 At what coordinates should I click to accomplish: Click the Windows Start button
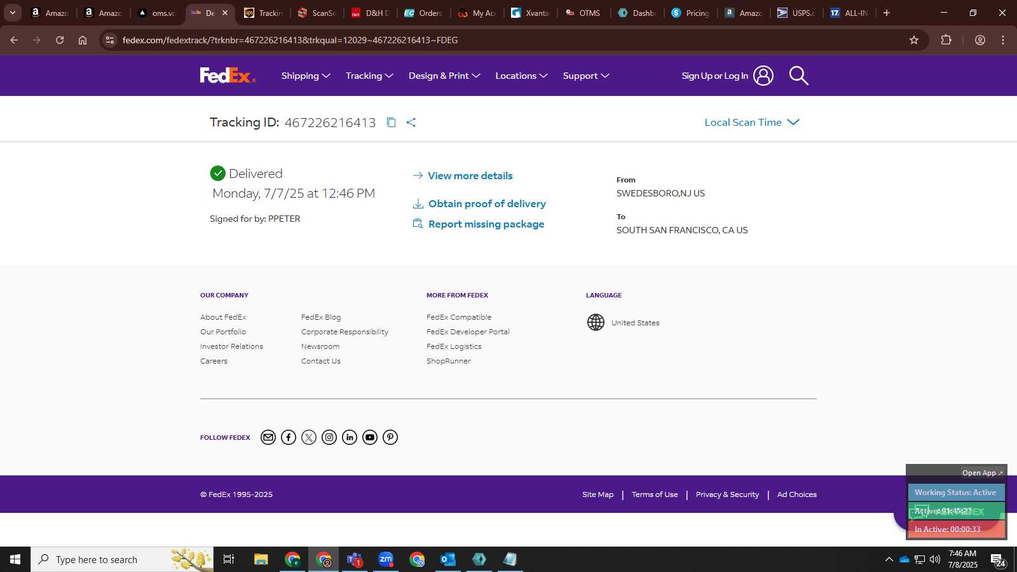[x=15, y=559]
